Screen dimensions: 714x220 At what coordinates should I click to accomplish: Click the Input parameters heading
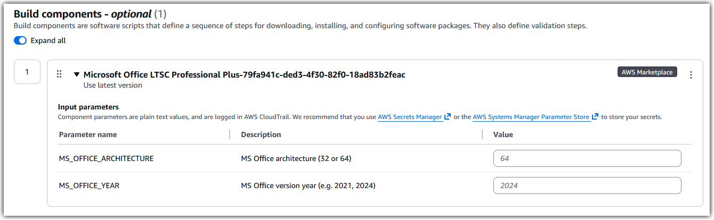point(88,107)
